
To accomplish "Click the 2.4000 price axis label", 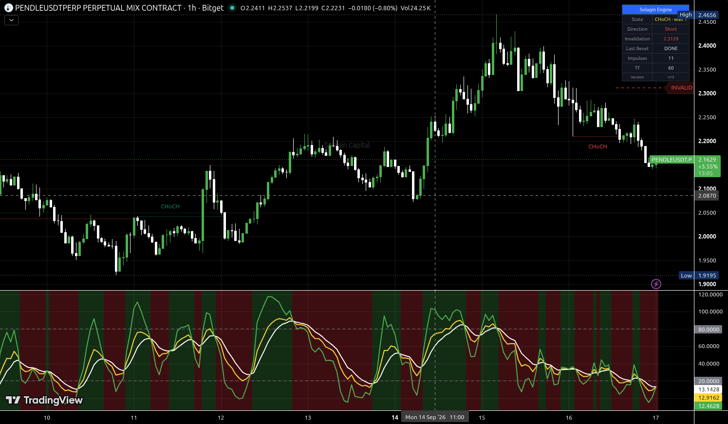I will (x=707, y=46).
